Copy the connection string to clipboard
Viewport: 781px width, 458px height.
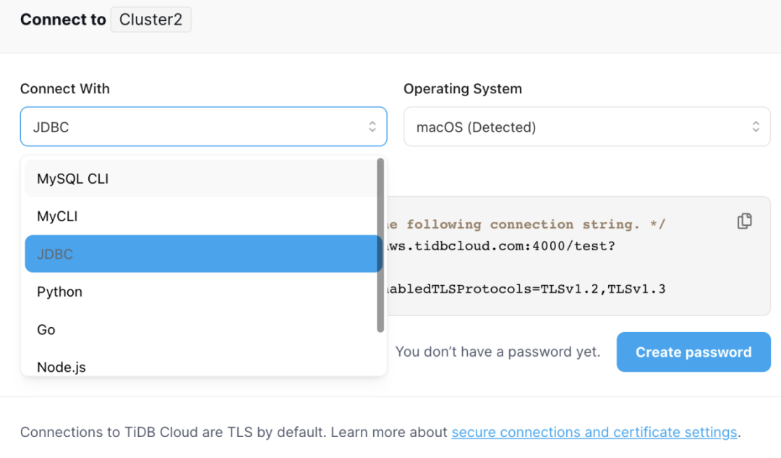click(744, 221)
